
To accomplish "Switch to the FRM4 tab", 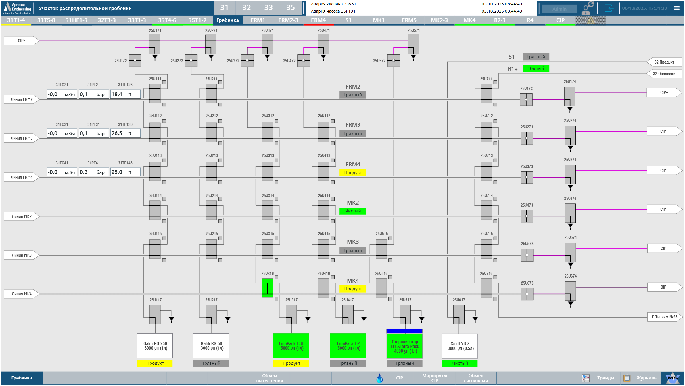I will (x=319, y=20).
